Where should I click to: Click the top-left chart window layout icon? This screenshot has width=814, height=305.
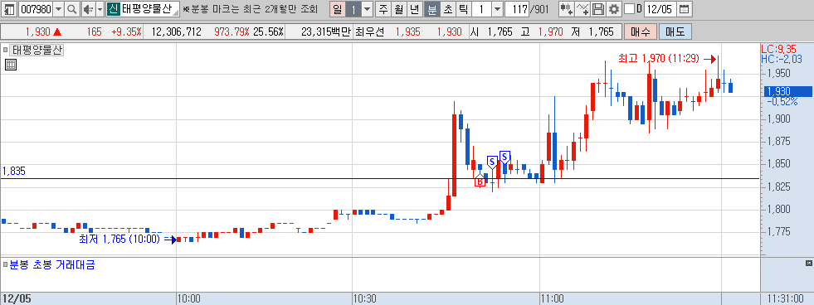click(9, 9)
